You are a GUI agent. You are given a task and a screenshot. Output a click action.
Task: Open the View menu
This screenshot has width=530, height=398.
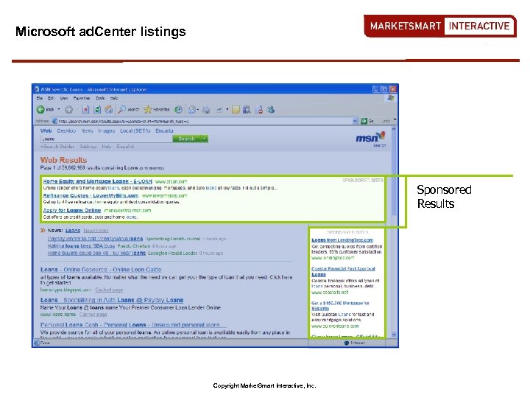coord(64,98)
